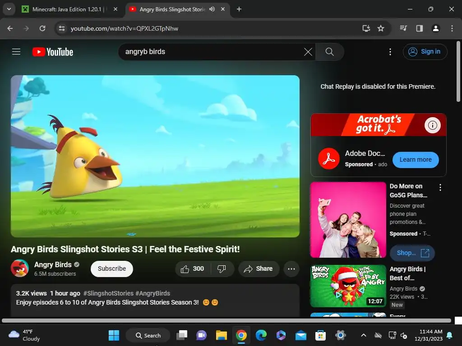Go to the YouTube home logo

click(x=53, y=52)
